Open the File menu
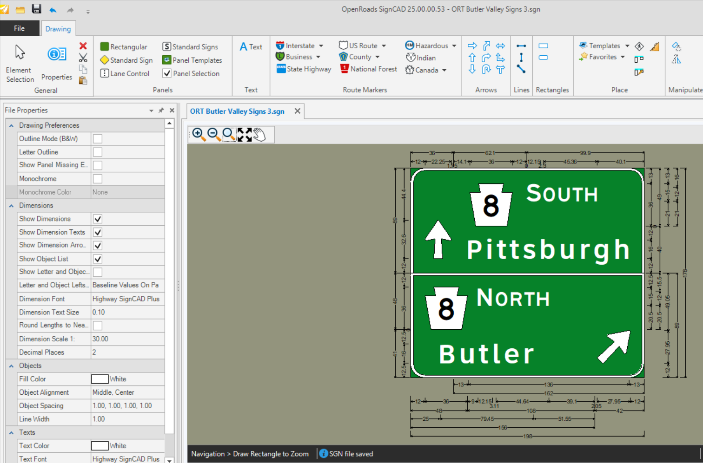Image resolution: width=703 pixels, height=463 pixels. coord(20,28)
